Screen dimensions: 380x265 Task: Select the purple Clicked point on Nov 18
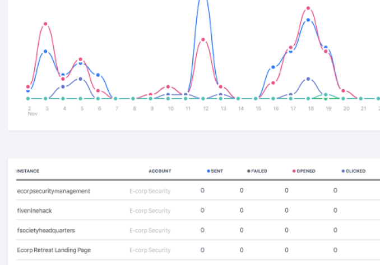pyautogui.click(x=308, y=79)
